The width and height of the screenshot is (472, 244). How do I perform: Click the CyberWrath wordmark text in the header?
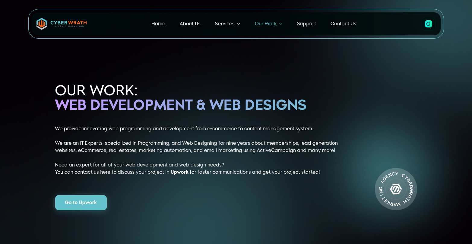[x=68, y=23]
